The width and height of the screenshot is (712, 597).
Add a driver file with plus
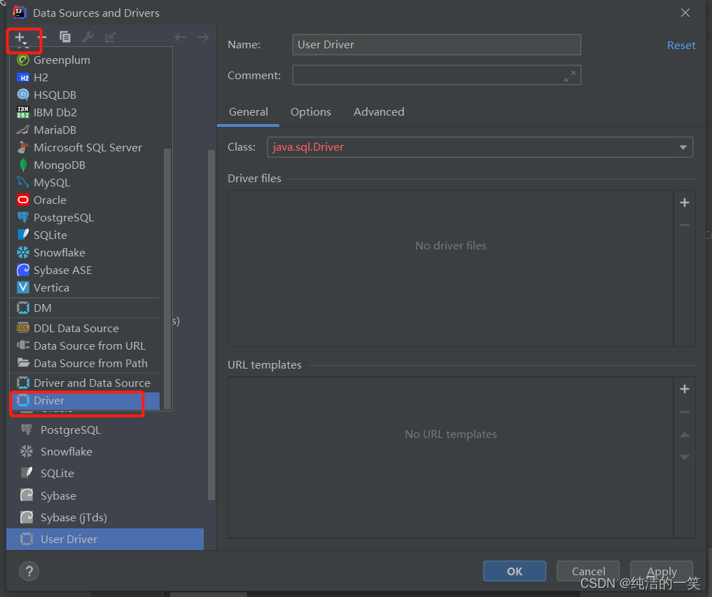click(685, 203)
